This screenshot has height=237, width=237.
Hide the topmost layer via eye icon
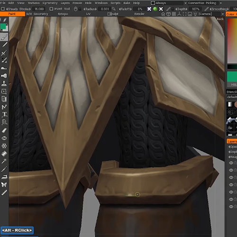pos(231,163)
